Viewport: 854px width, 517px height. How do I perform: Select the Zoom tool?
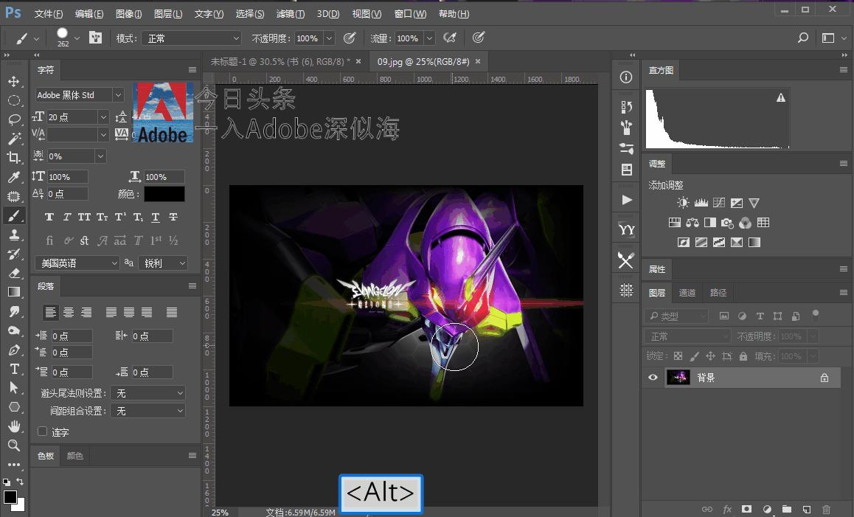click(x=15, y=445)
